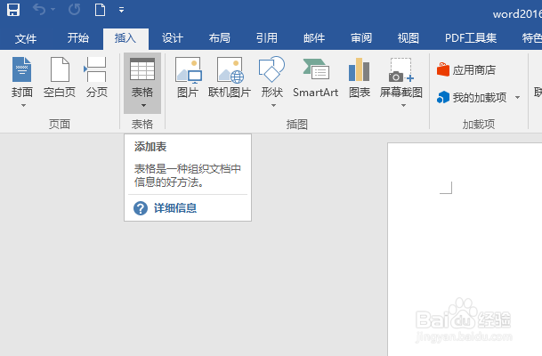Switch to the 设计 tab
The width and height of the screenshot is (542, 356).
[x=173, y=38]
